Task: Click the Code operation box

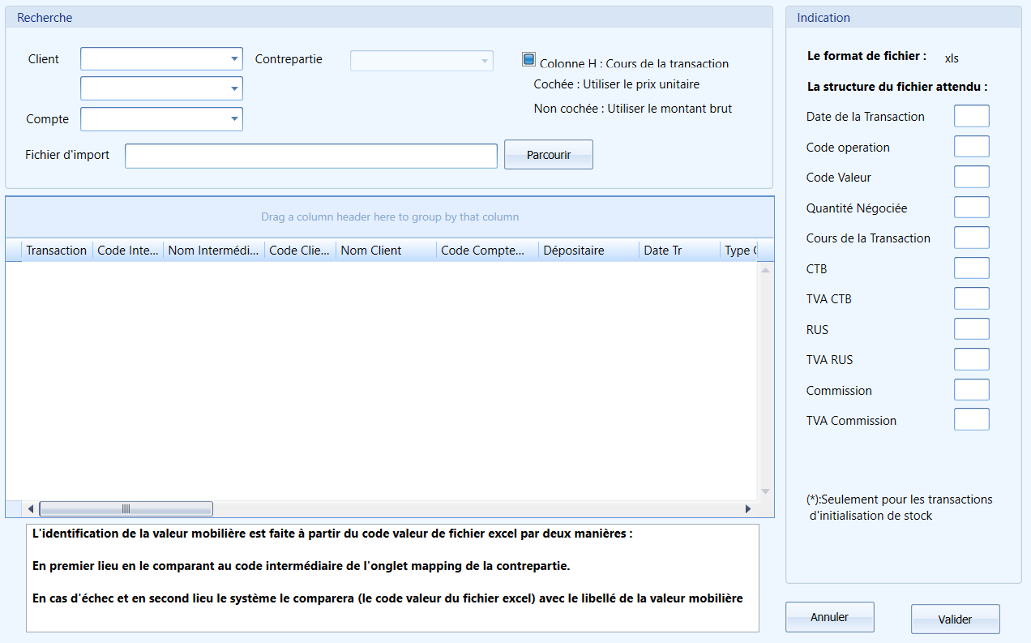Action: [x=972, y=147]
